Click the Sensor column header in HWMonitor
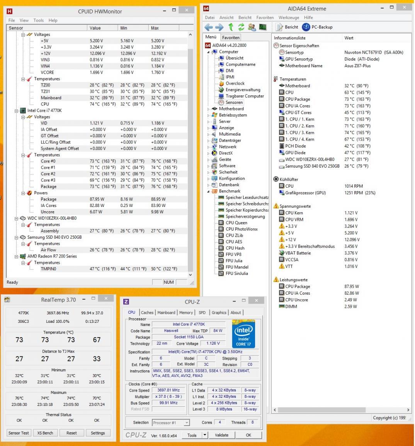Screen dimensions: 415x446 (x=47, y=28)
